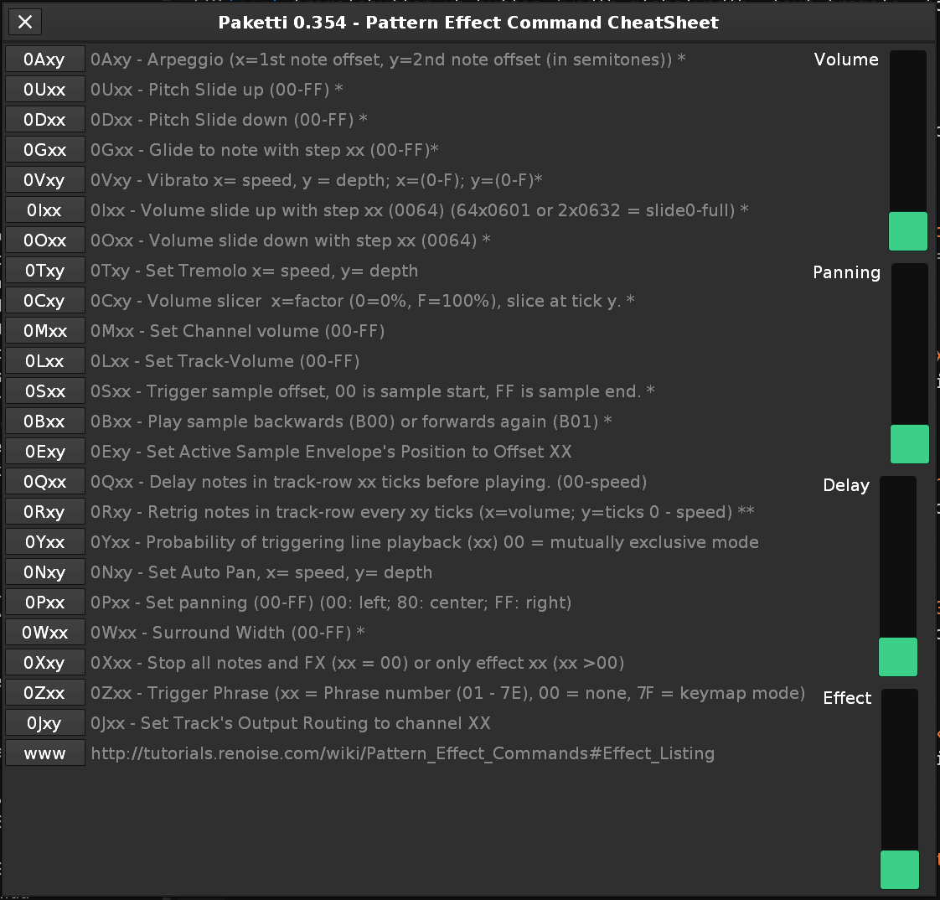Image resolution: width=940 pixels, height=900 pixels.
Task: Insert the 0Vxy vibrato command
Action: coord(45,180)
